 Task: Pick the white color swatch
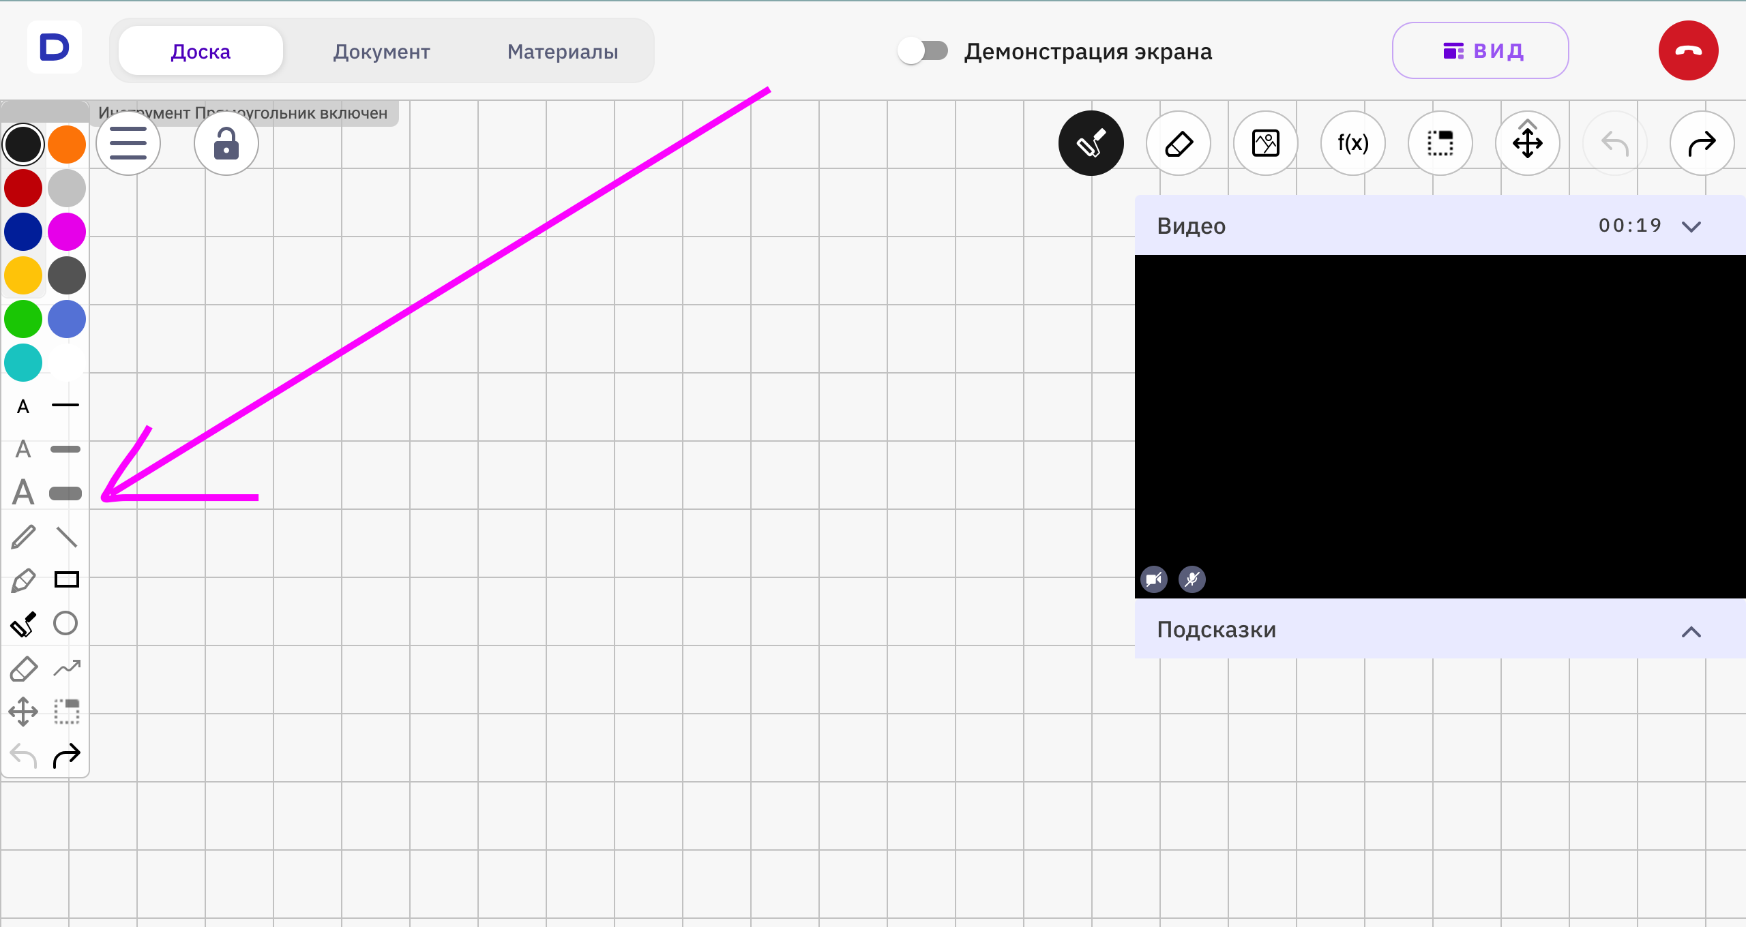(x=67, y=363)
